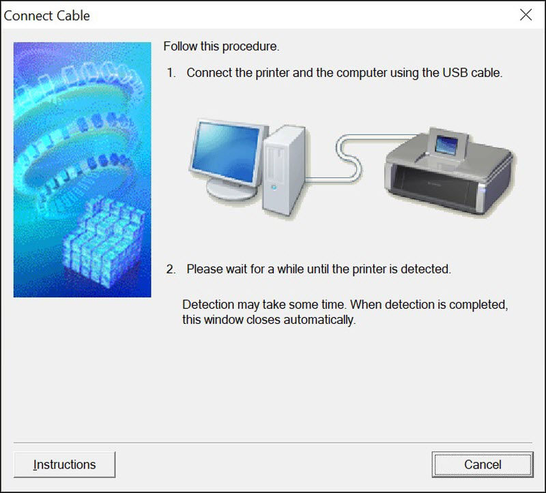546x493 pixels.
Task: Click the monitor's round stand base
Action: coord(231,190)
